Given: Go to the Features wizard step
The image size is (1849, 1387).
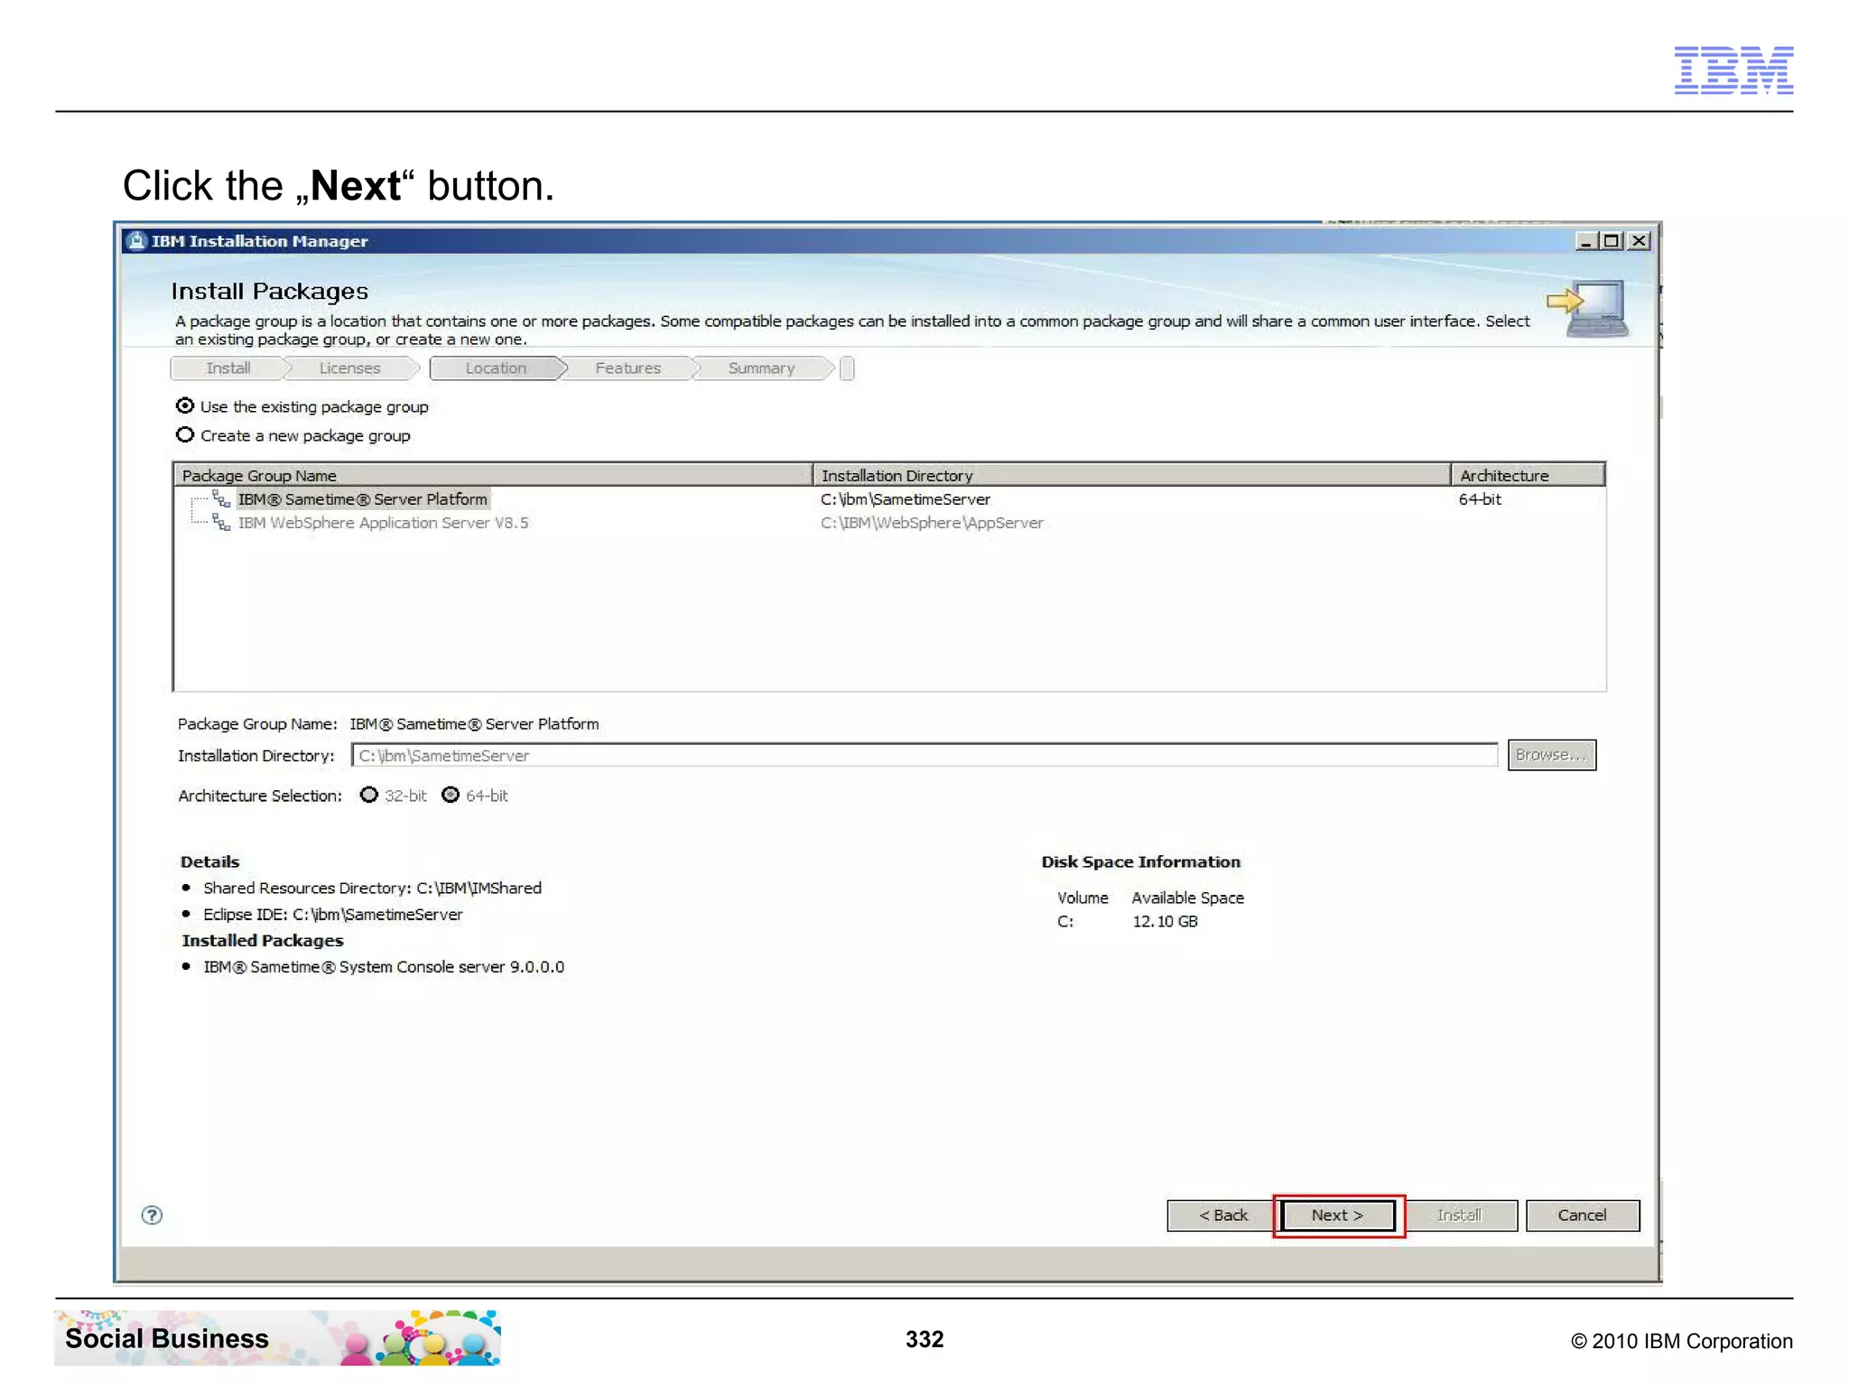Looking at the screenshot, I should pos(627,368).
